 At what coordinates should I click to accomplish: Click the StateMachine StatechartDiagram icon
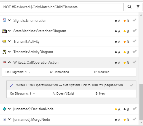(x=4, y=31)
